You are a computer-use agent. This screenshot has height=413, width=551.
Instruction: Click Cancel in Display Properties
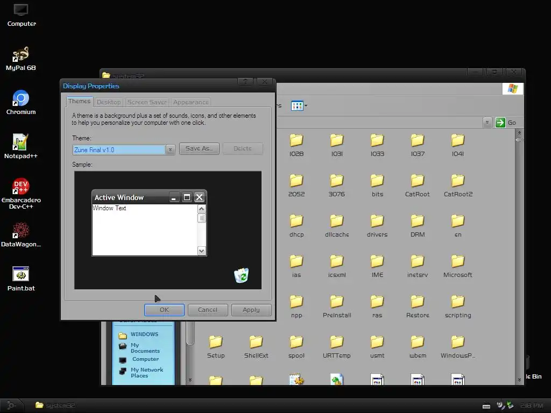point(208,310)
